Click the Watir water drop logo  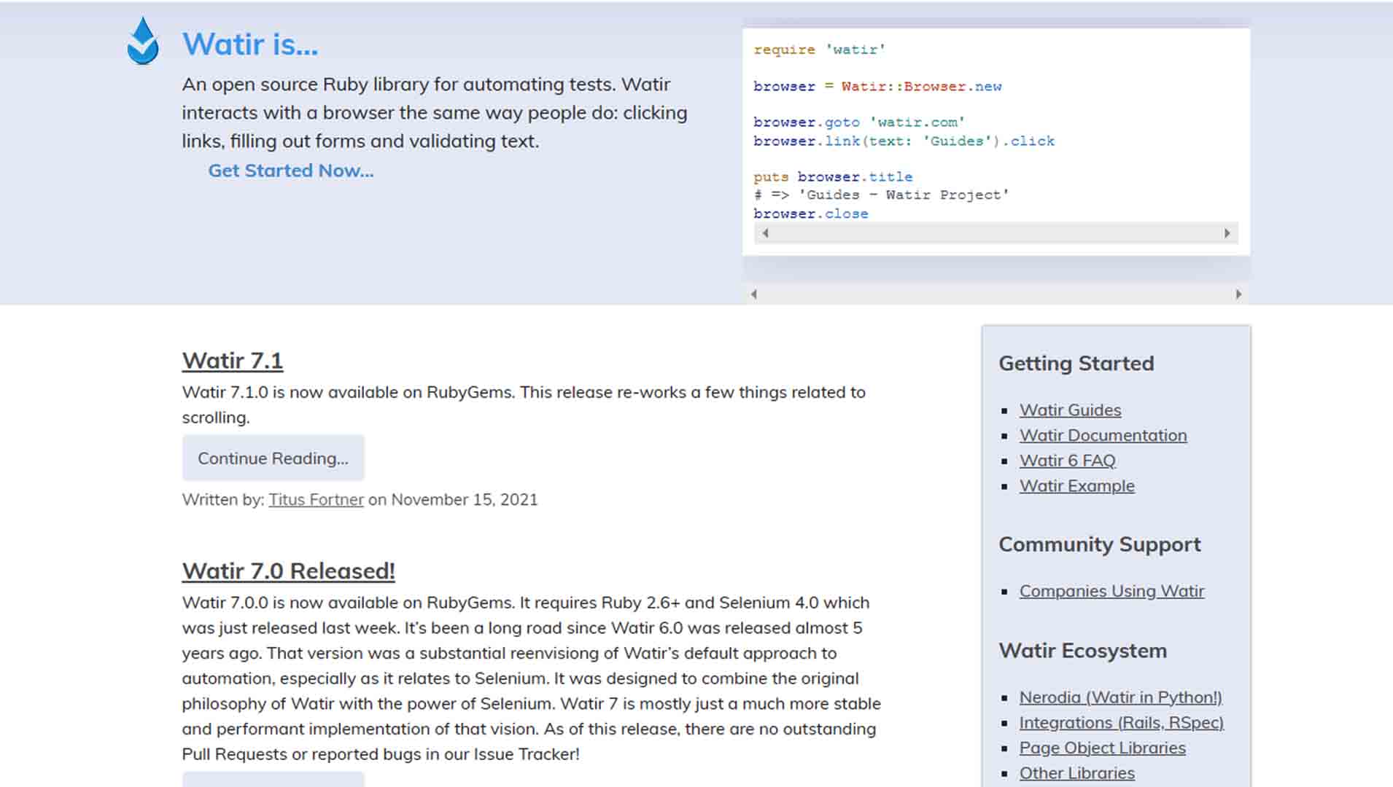tap(142, 42)
